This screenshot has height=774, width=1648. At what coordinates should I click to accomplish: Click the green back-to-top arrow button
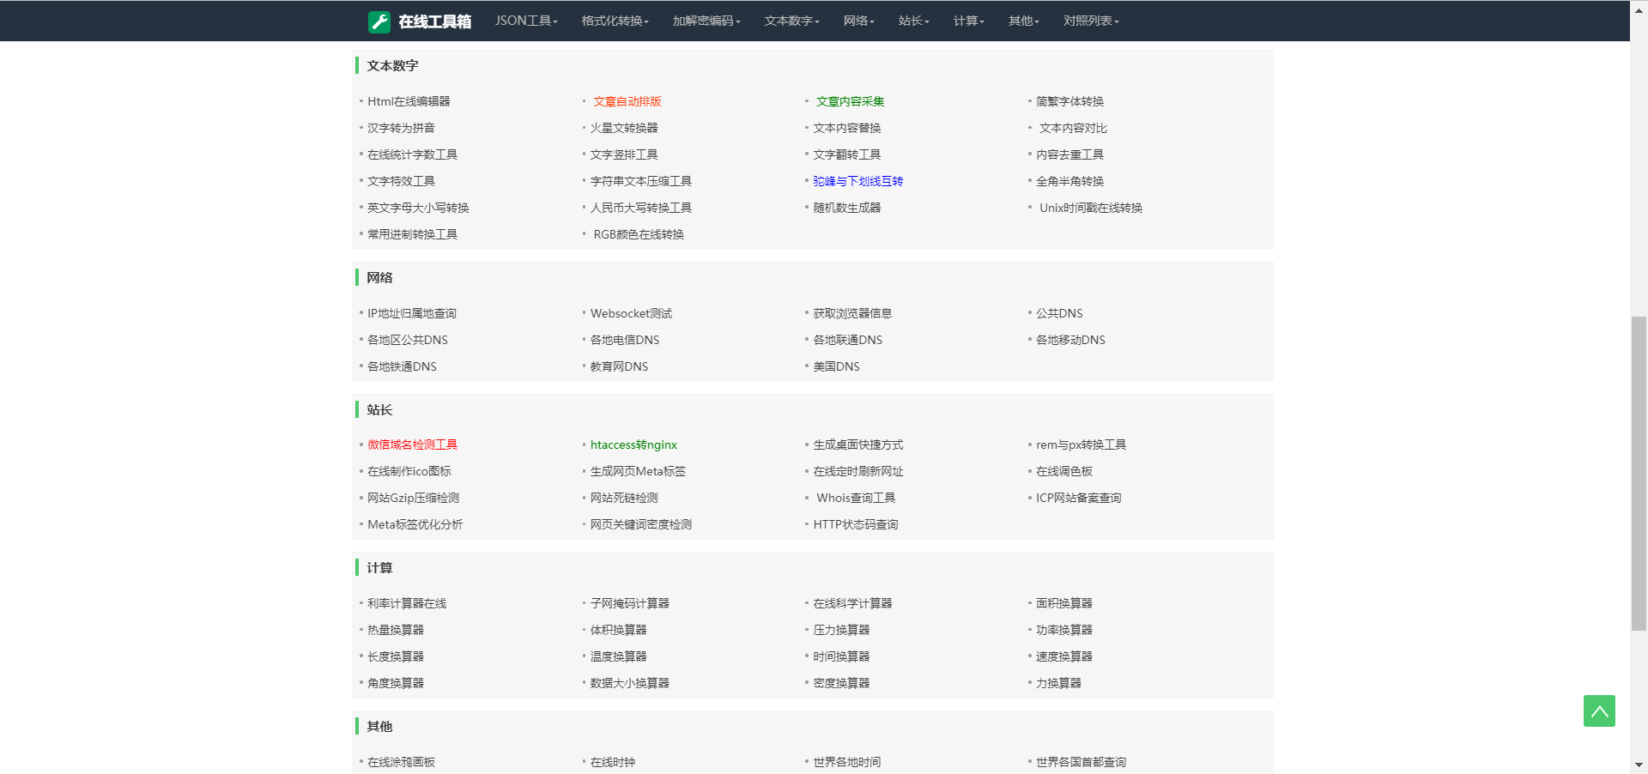[1598, 711]
